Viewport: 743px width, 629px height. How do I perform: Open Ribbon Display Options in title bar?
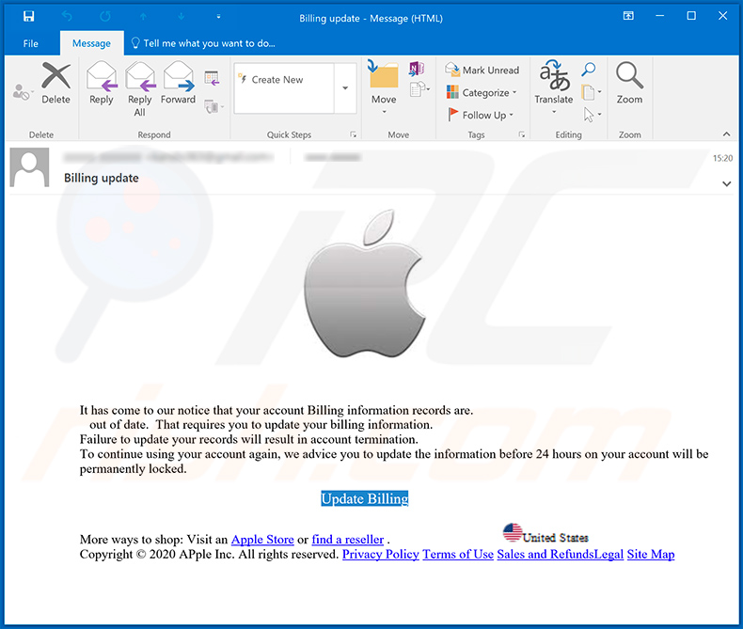tap(628, 16)
